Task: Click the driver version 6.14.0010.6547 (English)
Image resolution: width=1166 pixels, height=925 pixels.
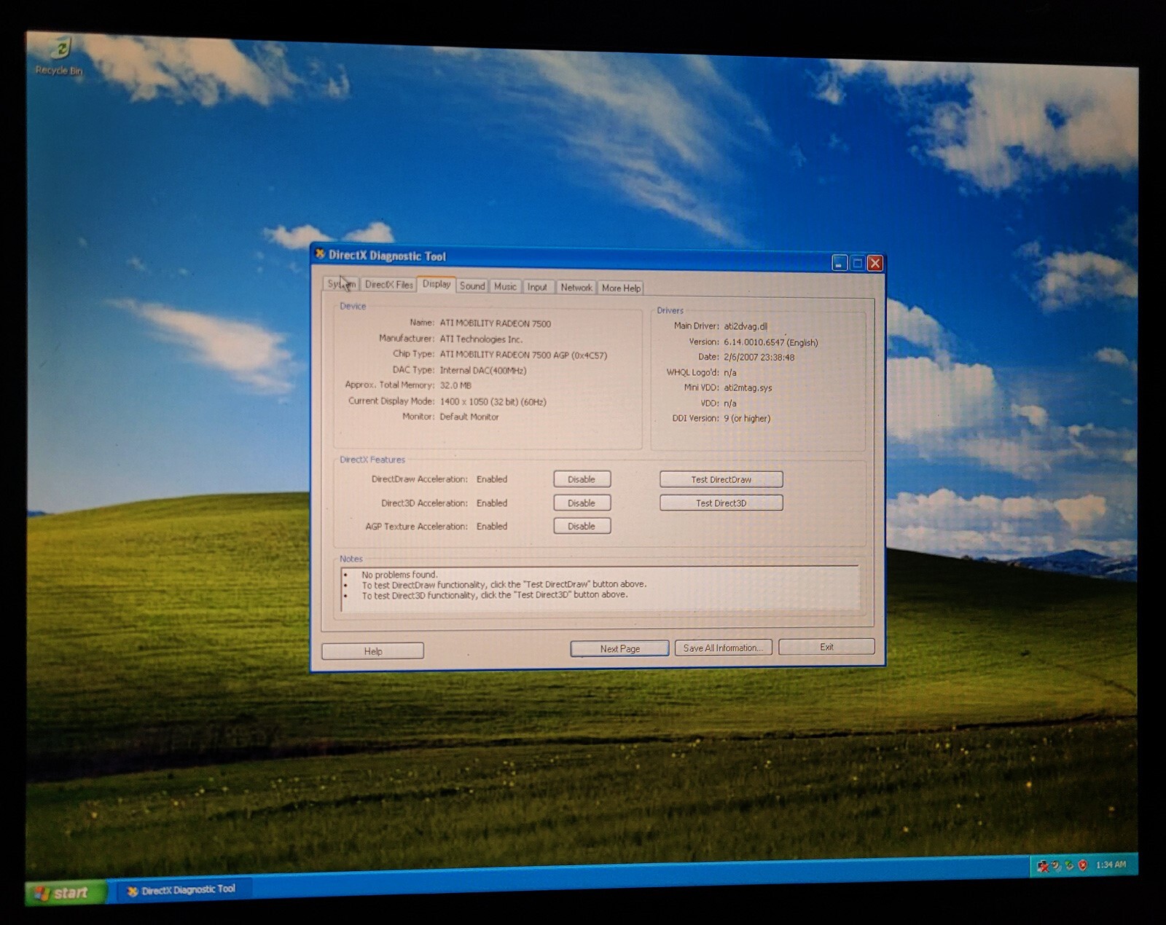Action: tap(770, 342)
